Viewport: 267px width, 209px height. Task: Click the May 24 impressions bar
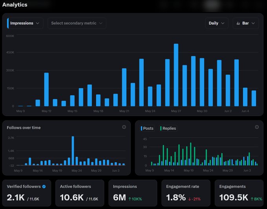[150, 96]
